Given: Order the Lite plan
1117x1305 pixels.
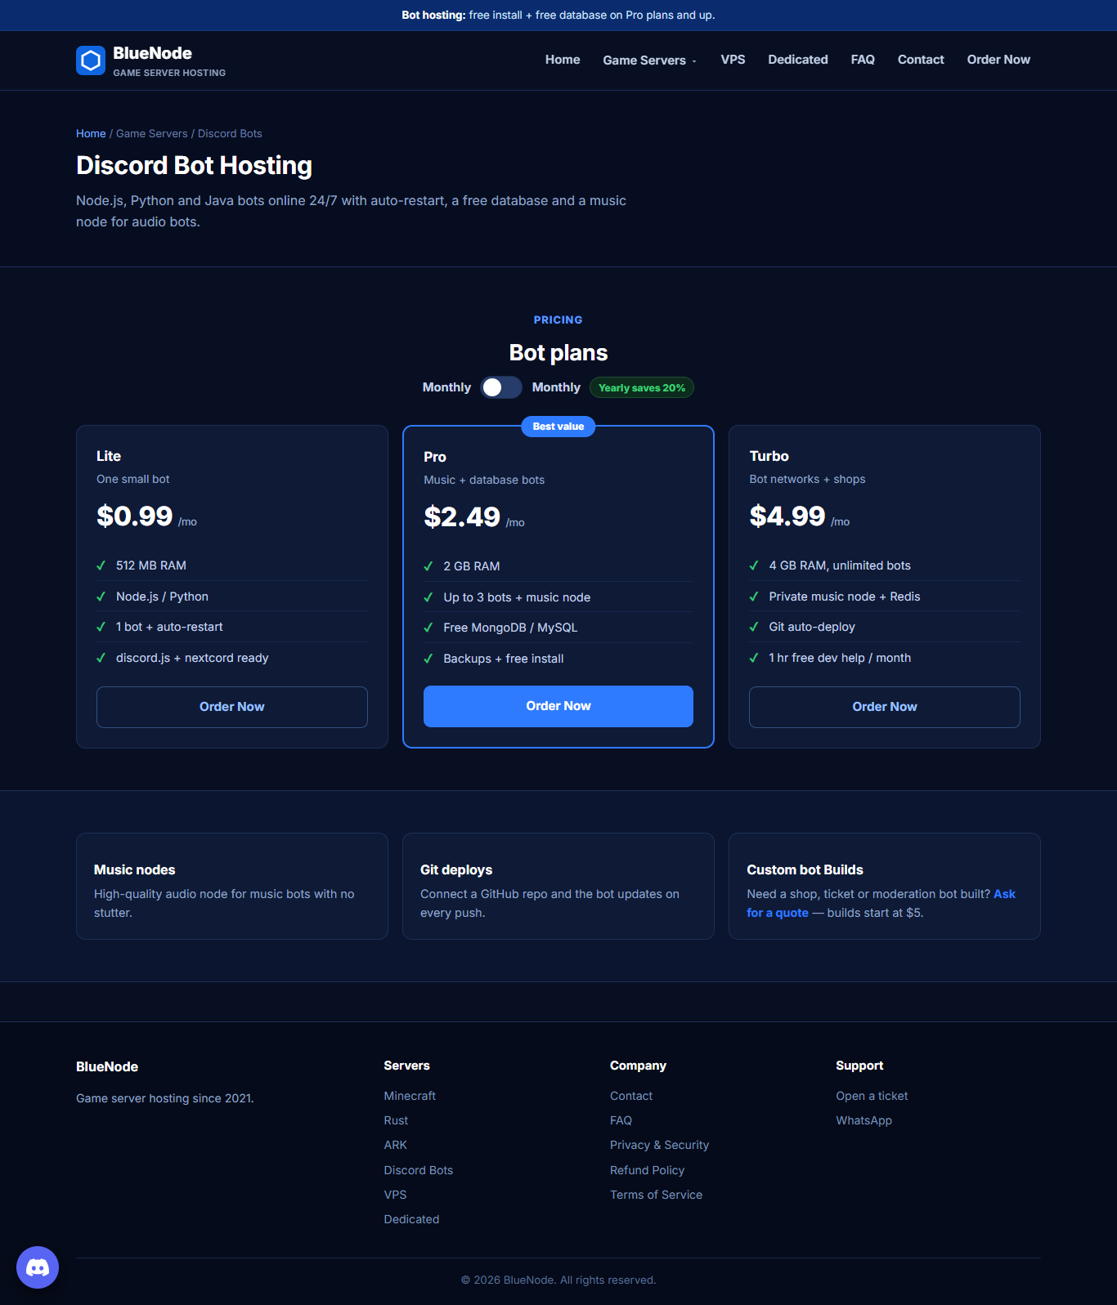Looking at the screenshot, I should 232,707.
